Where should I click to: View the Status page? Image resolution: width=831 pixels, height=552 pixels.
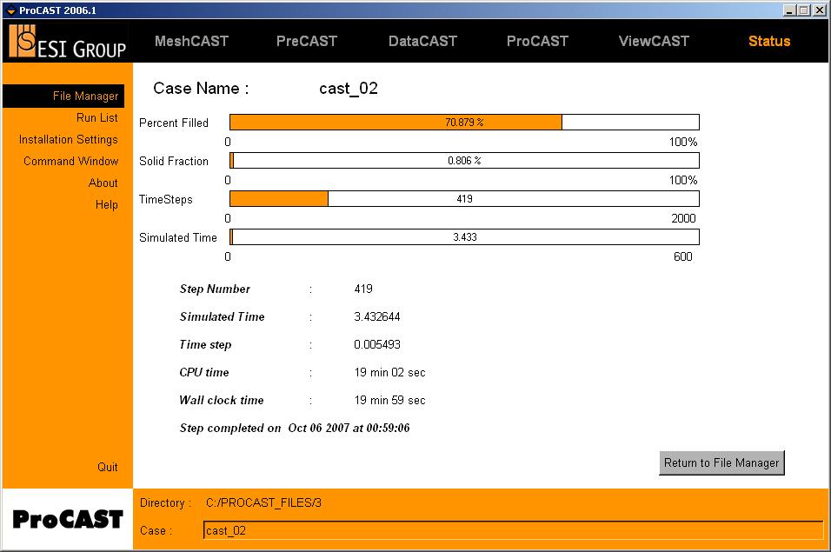coord(769,40)
